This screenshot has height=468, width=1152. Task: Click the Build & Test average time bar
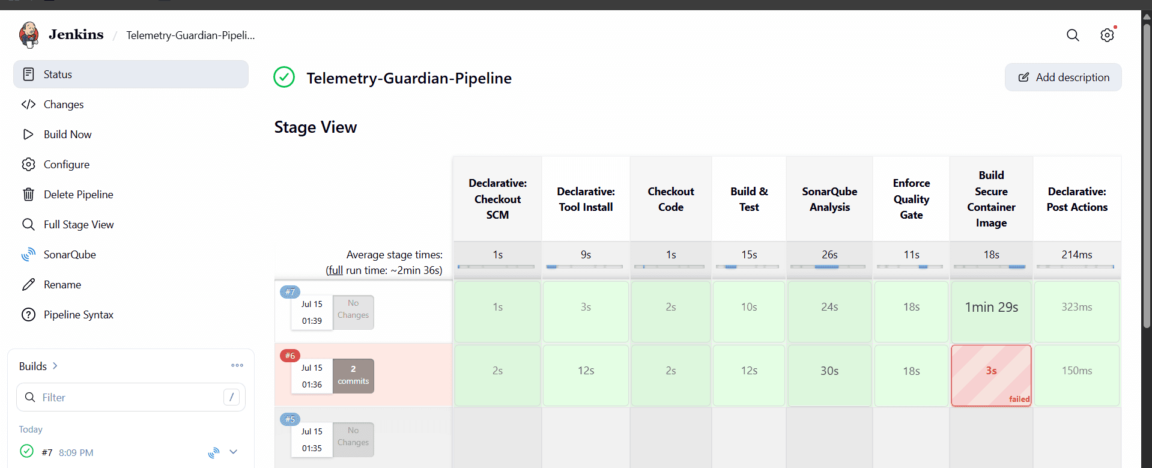coord(748,267)
